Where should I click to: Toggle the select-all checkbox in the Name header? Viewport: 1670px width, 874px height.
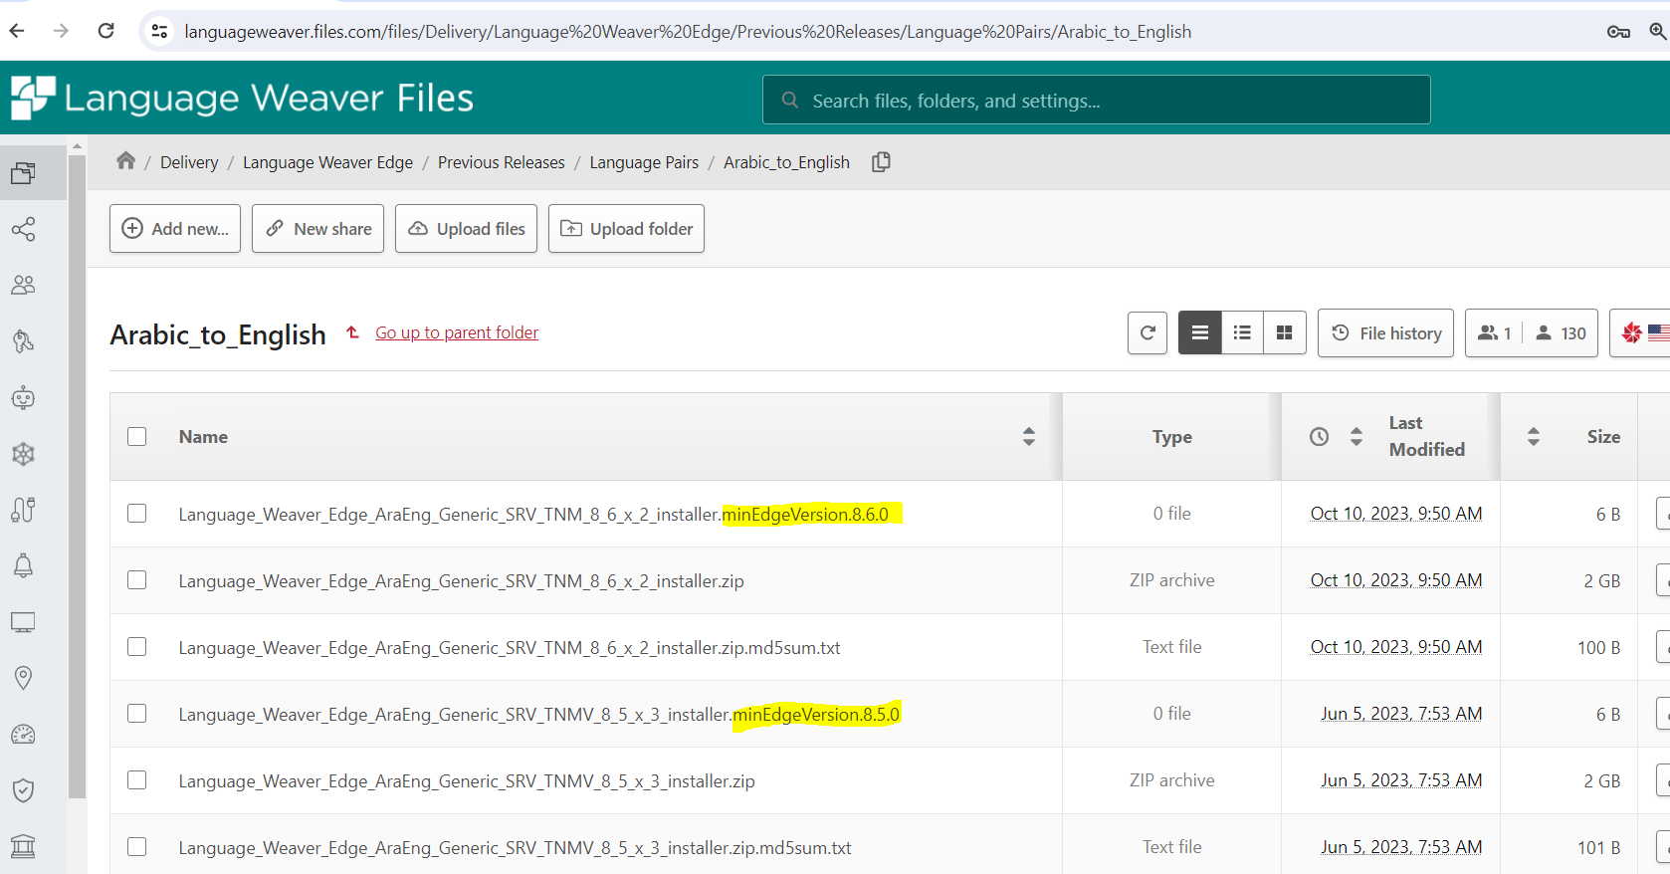(137, 436)
